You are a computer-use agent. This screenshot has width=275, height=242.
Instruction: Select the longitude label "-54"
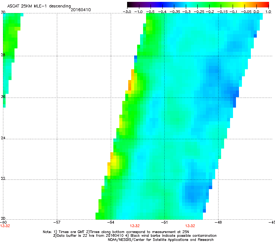(x=111, y=222)
